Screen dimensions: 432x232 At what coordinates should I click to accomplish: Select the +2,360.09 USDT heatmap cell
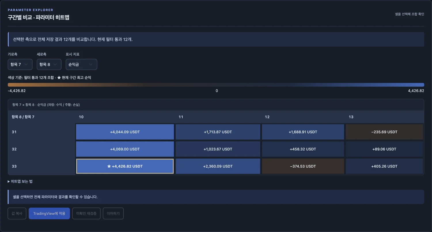[x=218, y=166]
